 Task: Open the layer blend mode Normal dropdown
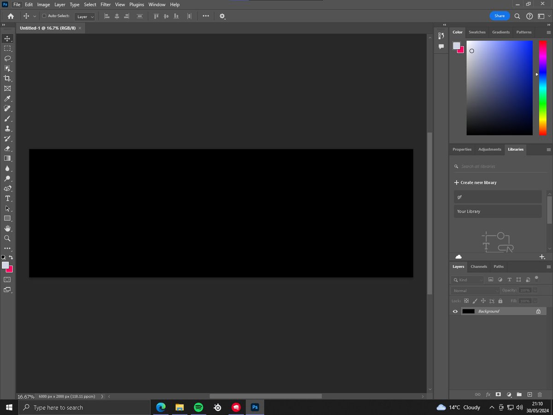click(x=475, y=290)
